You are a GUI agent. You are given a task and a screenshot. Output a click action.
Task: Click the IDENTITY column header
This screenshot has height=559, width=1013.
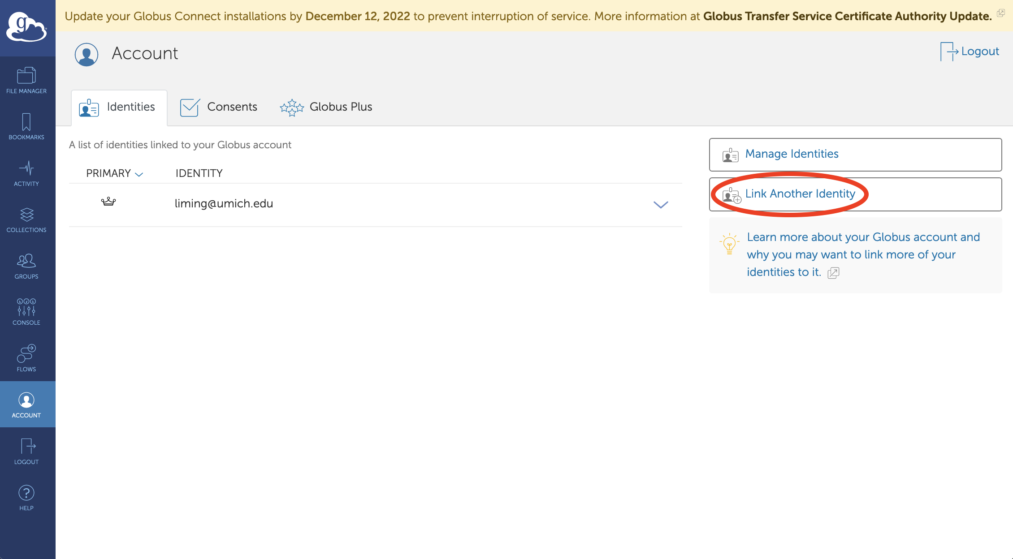199,173
